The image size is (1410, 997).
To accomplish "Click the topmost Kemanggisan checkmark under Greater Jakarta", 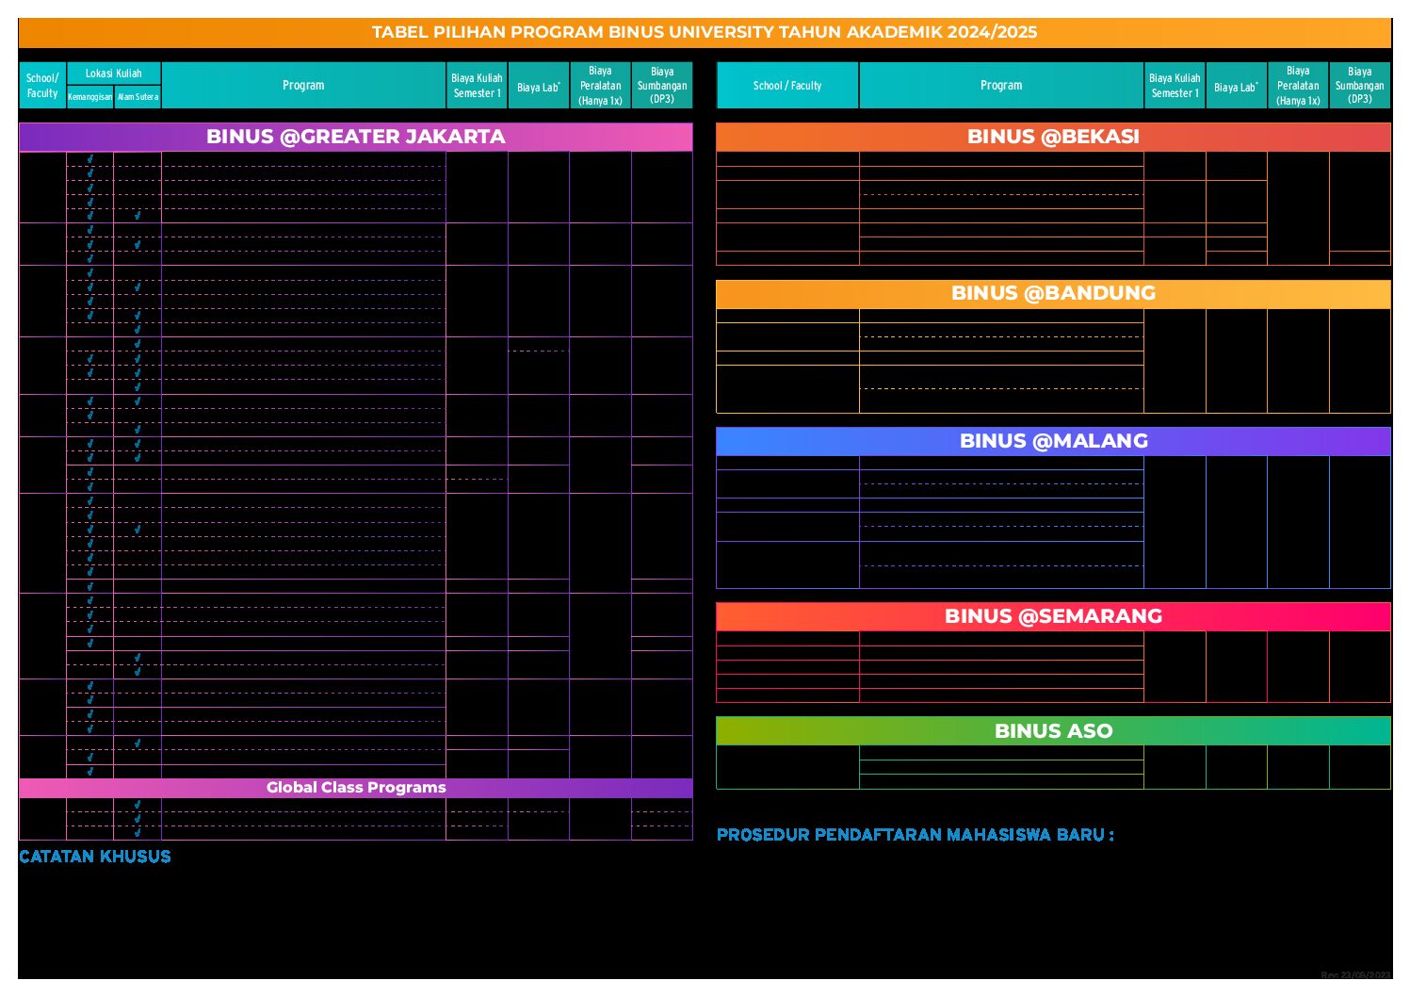I will pos(90,159).
